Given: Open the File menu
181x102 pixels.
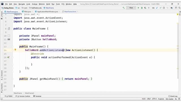Looking at the screenshot, I should pyautogui.click(x=6, y=4).
